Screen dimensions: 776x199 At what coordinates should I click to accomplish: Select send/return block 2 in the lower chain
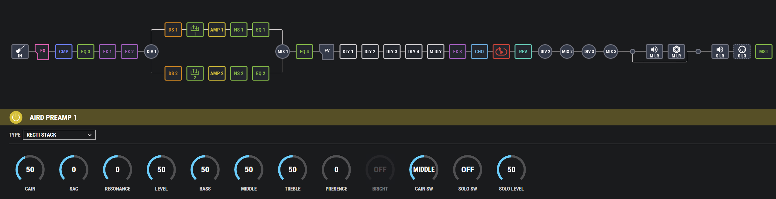(x=195, y=73)
